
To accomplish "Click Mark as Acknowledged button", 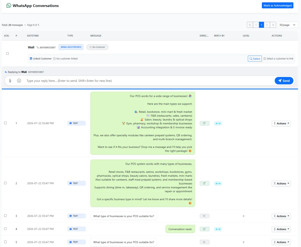I will click(x=277, y=6).
